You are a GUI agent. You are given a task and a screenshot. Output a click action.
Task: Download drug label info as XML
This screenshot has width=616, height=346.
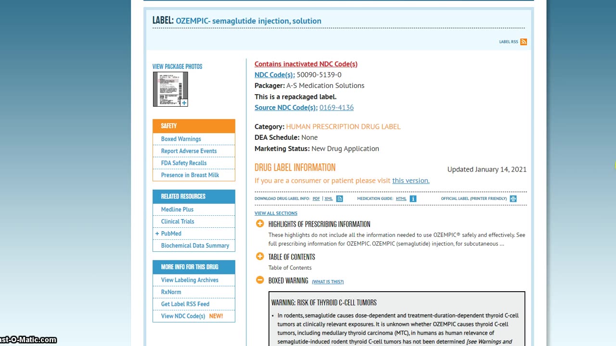(x=329, y=198)
